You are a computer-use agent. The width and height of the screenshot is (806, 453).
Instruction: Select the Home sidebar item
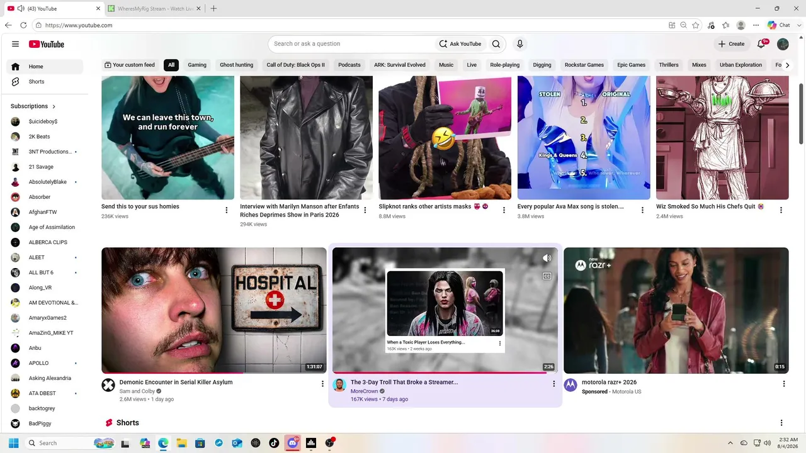tap(45, 67)
